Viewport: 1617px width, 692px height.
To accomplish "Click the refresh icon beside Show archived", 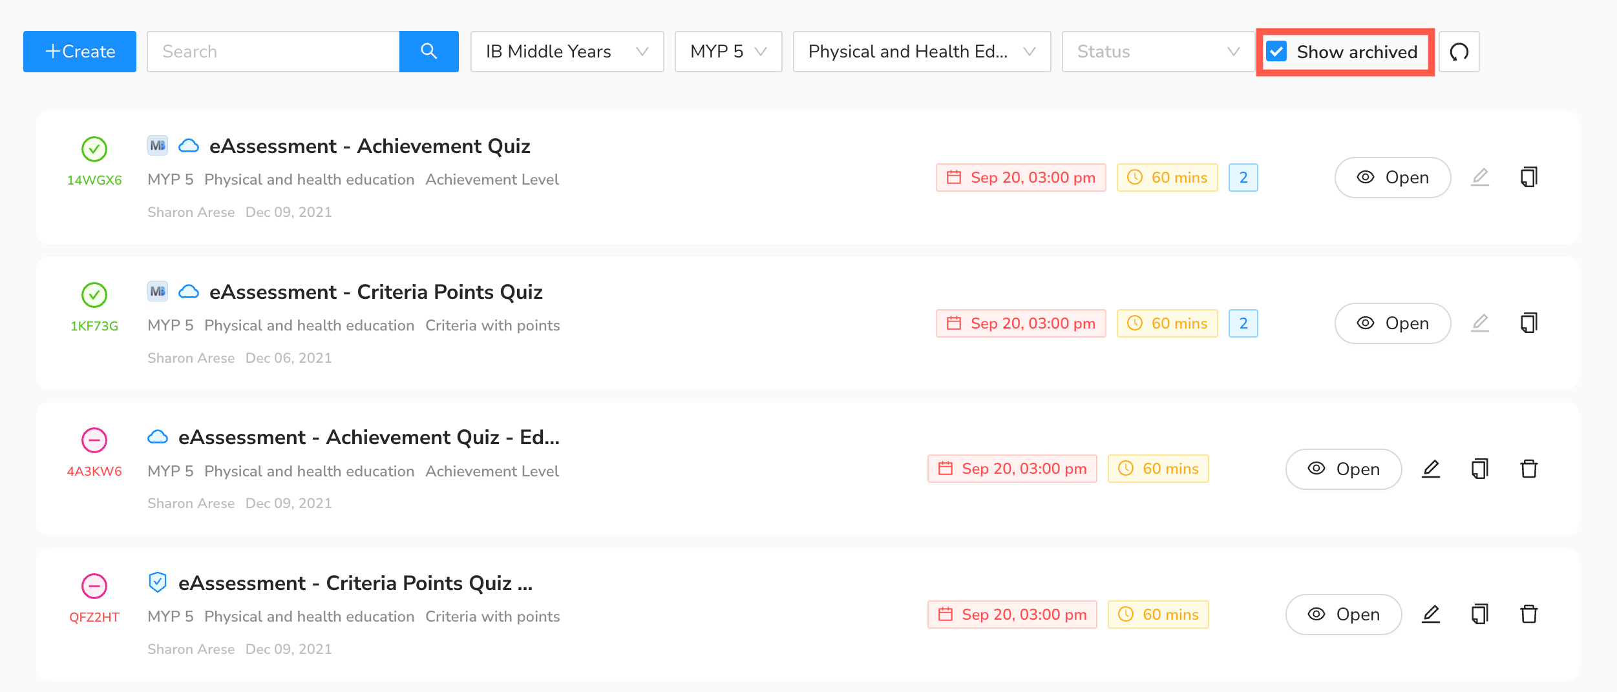I will click(x=1459, y=52).
